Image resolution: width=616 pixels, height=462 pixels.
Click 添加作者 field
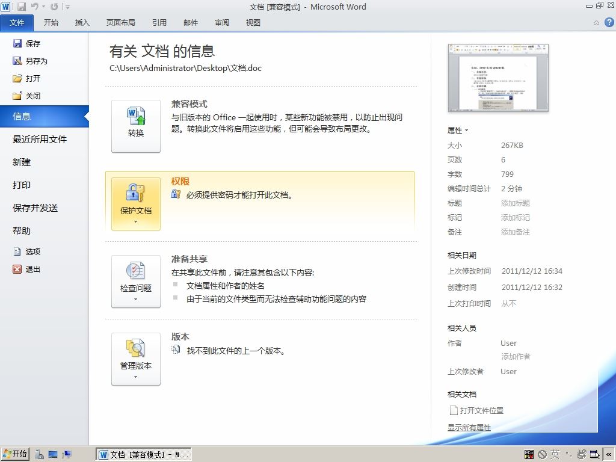click(516, 356)
